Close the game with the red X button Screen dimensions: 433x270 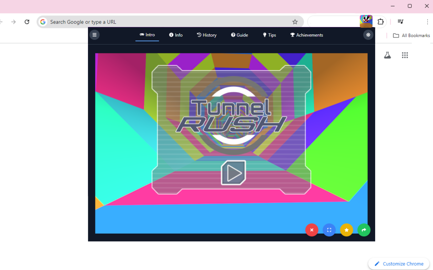tap(312, 230)
